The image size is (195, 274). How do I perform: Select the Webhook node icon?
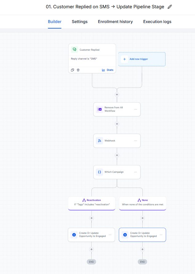tap(99, 141)
